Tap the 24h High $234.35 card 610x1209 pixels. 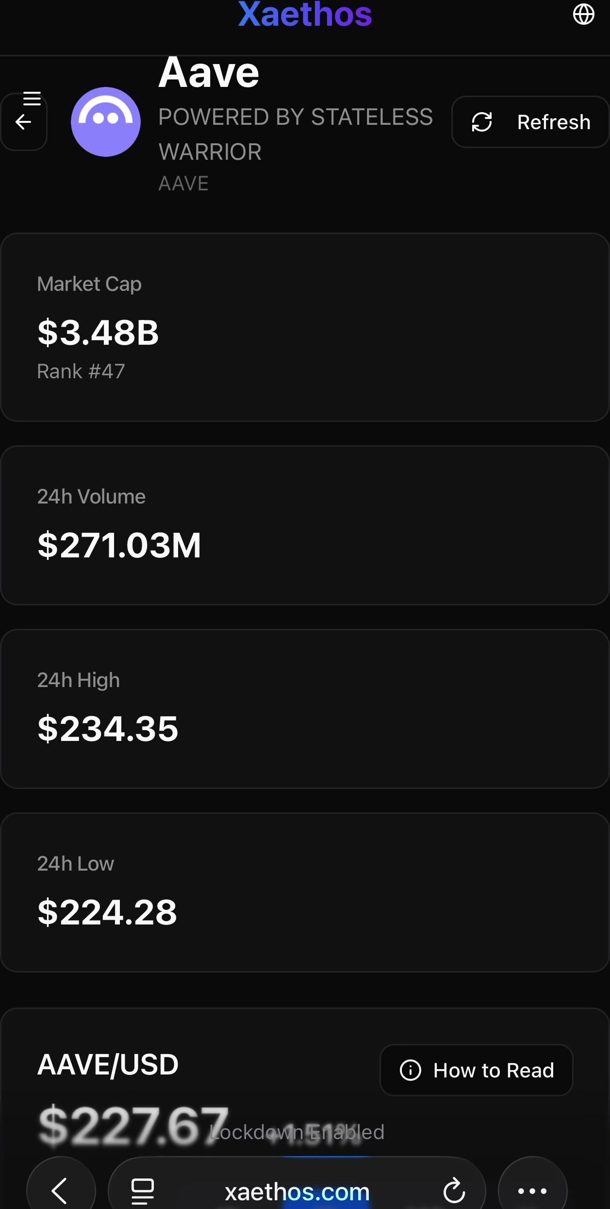pyautogui.click(x=305, y=708)
